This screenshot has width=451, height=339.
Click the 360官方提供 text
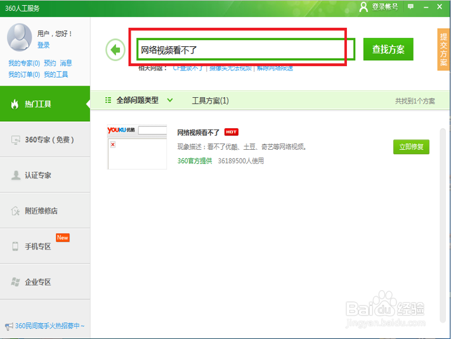195,161
